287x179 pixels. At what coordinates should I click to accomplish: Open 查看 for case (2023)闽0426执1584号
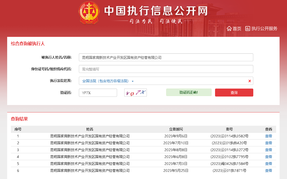click(x=268, y=164)
